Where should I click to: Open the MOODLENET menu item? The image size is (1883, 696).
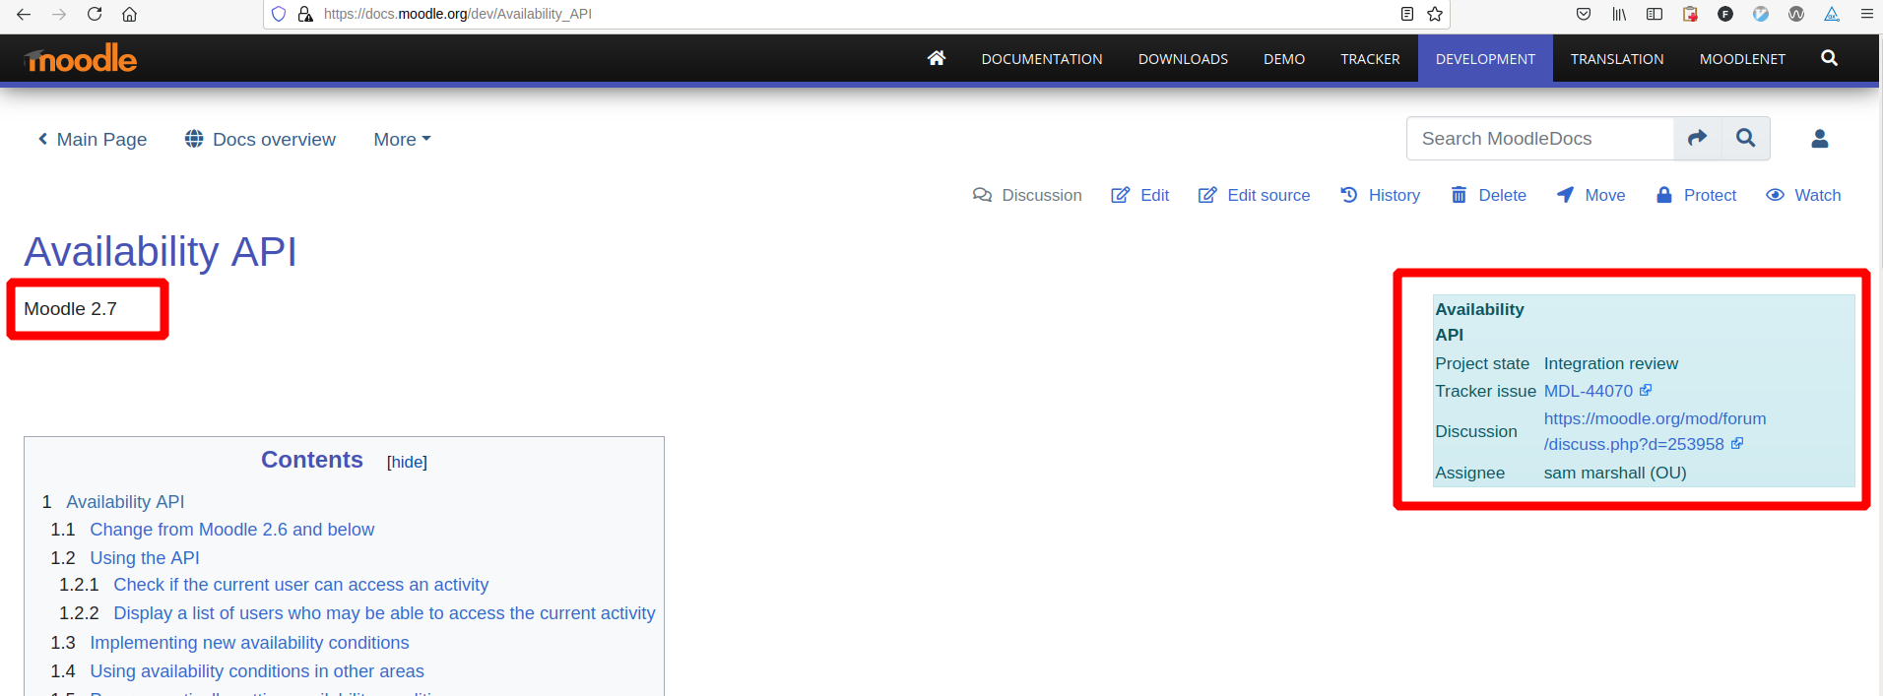(1742, 59)
